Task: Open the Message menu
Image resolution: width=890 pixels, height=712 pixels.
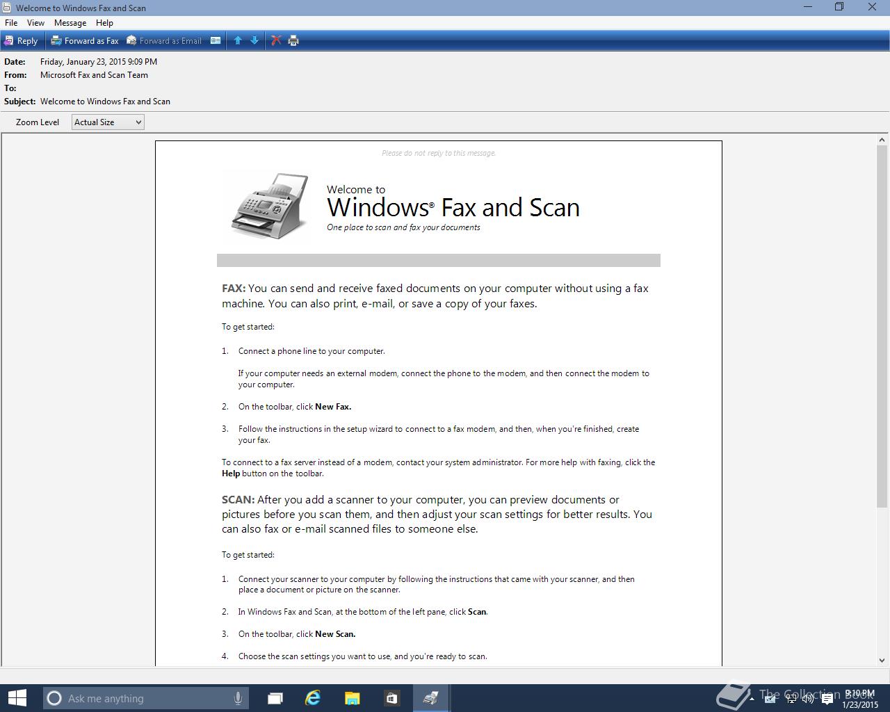Action: point(70,23)
